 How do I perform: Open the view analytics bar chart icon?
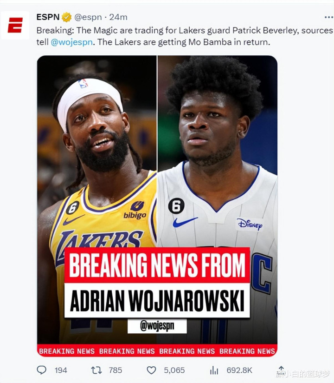pyautogui.click(x=214, y=370)
